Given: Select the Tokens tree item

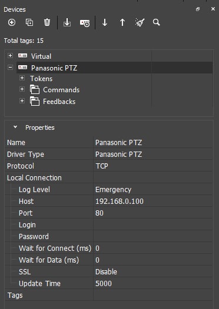Looking at the screenshot, I should click(x=41, y=79).
